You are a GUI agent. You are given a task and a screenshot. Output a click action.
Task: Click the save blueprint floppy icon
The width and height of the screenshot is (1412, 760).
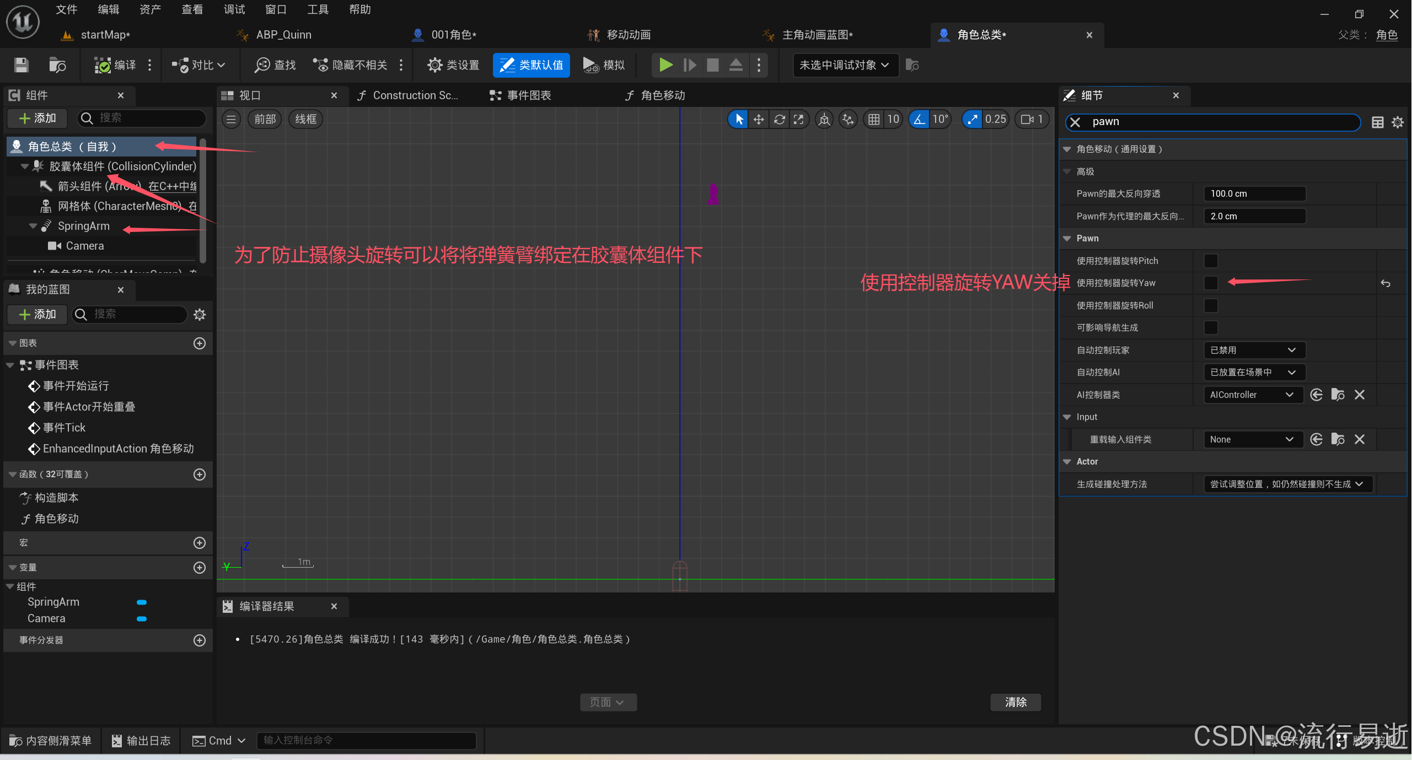22,65
